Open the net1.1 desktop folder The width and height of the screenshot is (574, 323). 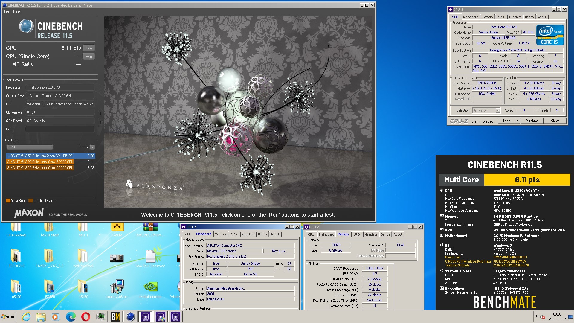tap(83, 229)
